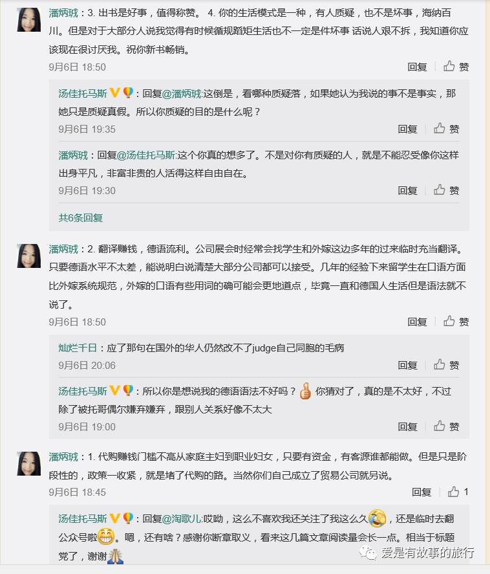Like 汤佳托马斯's 19:35 reply
490x574 pixels.
click(x=448, y=129)
